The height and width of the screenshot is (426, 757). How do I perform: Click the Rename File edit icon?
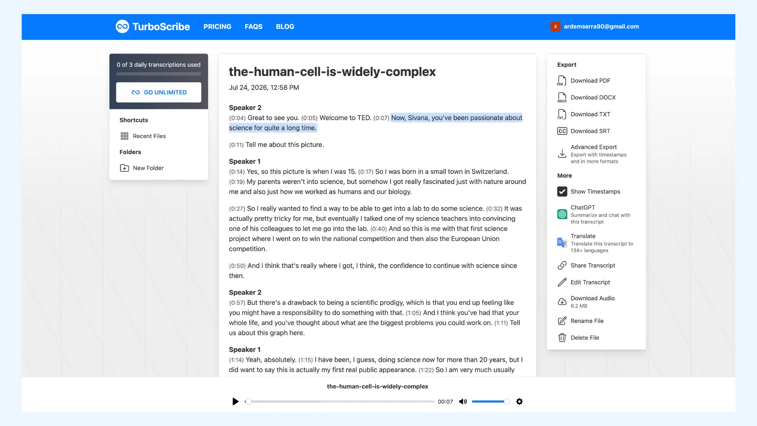(562, 321)
